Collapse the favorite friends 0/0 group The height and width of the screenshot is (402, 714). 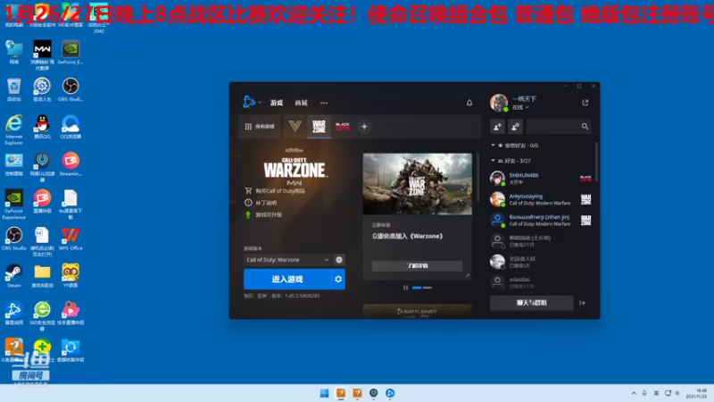coord(494,146)
